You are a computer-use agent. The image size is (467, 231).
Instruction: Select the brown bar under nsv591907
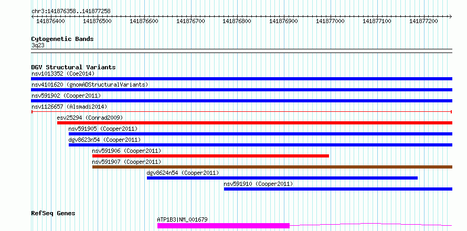click(x=272, y=167)
